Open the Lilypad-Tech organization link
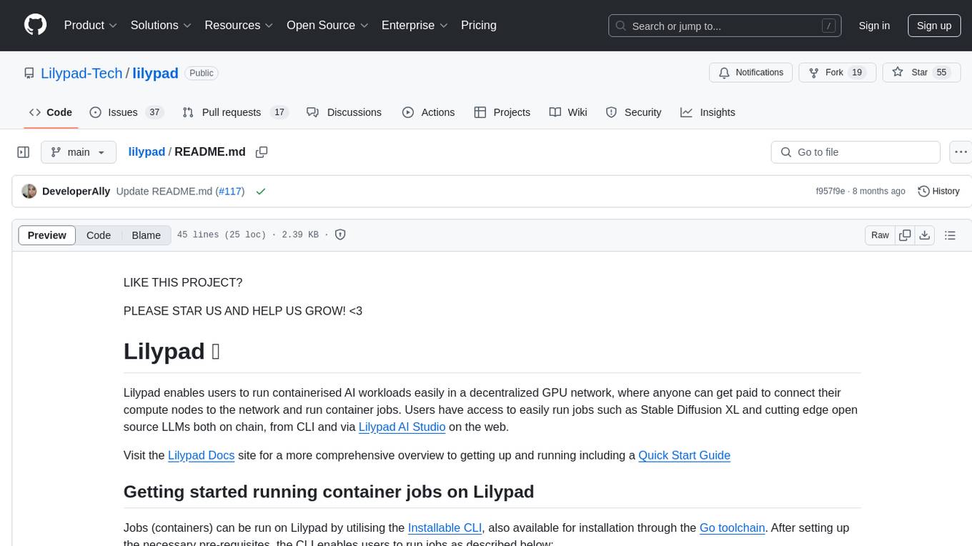The width and height of the screenshot is (972, 546). (81, 73)
